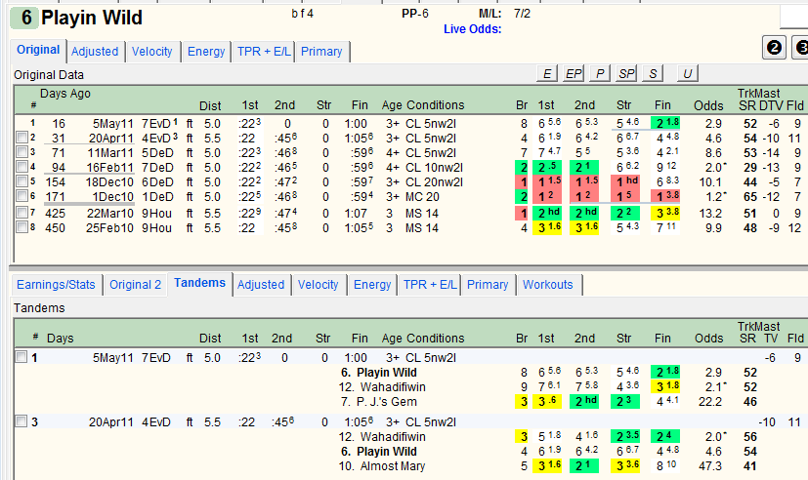Click the S running style button
The width and height of the screenshot is (808, 480).
click(653, 73)
